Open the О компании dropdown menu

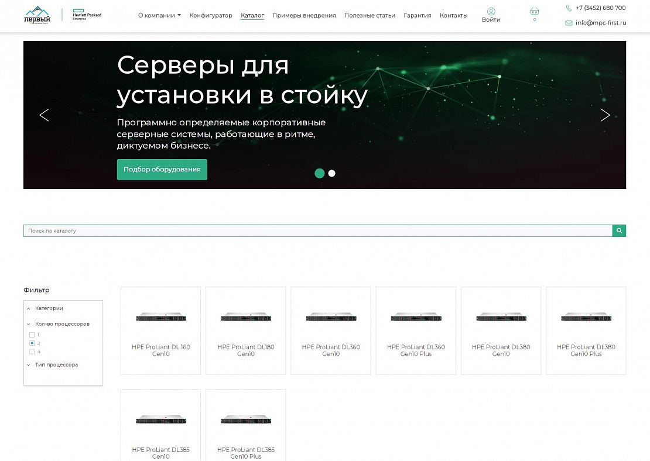(x=159, y=16)
